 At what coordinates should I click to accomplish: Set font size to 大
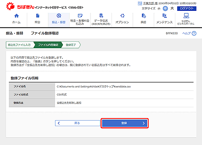pos(172,8)
